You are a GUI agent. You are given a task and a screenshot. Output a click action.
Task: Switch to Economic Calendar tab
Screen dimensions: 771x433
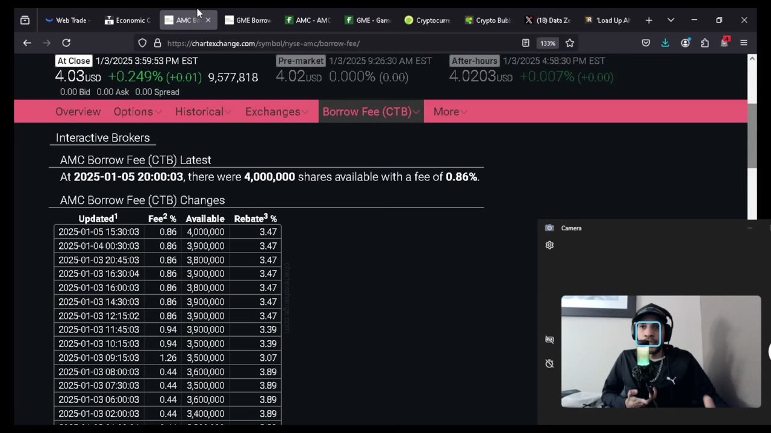click(128, 20)
